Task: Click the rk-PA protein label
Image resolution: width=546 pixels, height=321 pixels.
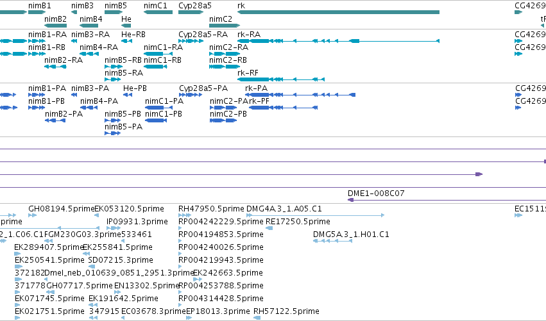Action: [x=257, y=88]
